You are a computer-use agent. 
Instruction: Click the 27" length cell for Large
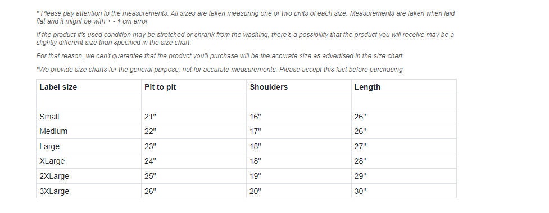click(360, 146)
